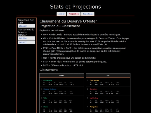Open the Accueil tab

(x=61, y=14)
